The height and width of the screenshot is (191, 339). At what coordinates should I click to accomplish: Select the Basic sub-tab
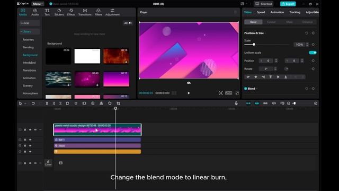point(253,22)
